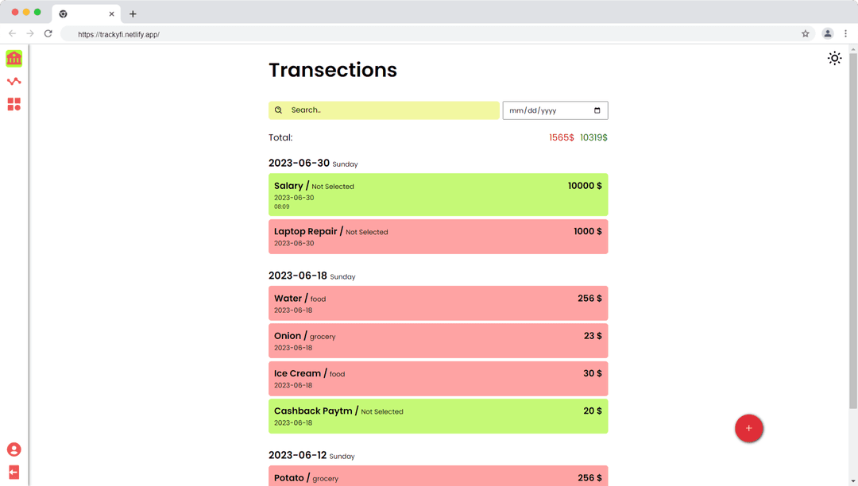
Task: Open the Laptop Repair transaction entry
Action: 438,237
